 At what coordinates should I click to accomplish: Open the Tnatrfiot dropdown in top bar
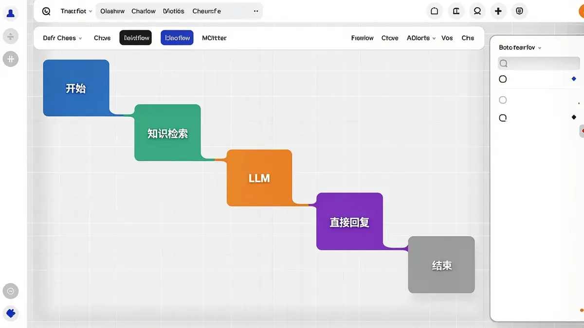(76, 11)
